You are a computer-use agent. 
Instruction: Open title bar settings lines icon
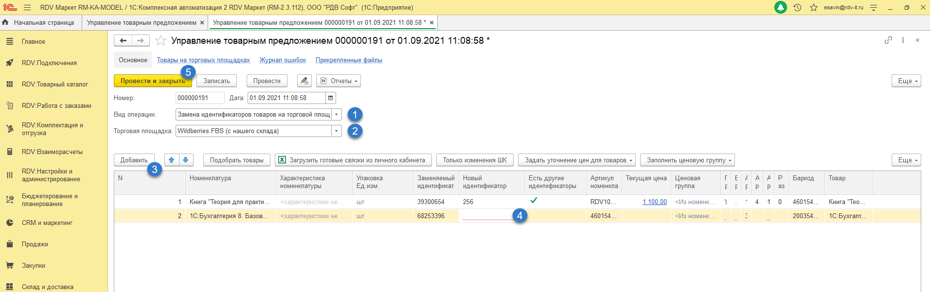874,7
